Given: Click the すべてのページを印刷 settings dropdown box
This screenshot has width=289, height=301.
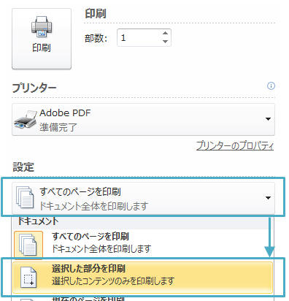Looking at the screenshot, I should (143, 198).
